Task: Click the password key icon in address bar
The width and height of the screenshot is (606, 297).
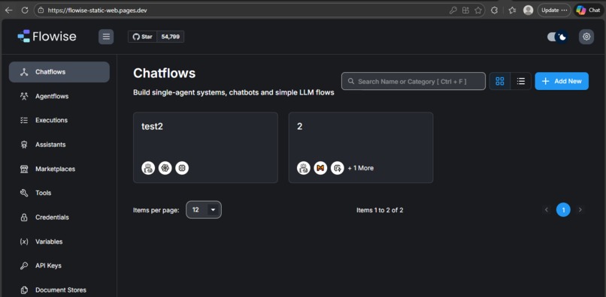Action: click(453, 10)
